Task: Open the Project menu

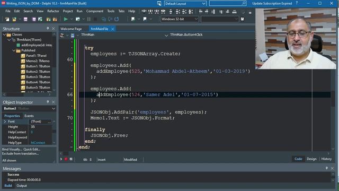Action: pyautogui.click(x=68, y=11)
